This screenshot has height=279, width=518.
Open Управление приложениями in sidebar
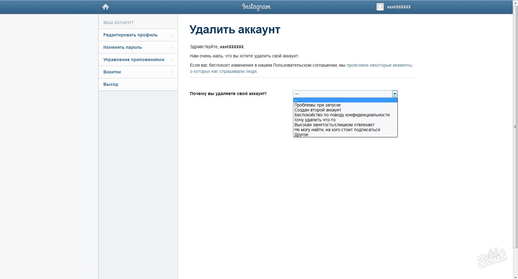[138, 60]
